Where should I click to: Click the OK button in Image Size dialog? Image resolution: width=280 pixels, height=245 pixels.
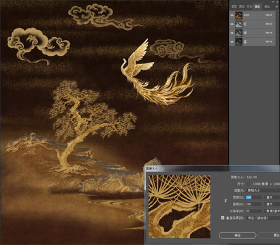(238, 235)
